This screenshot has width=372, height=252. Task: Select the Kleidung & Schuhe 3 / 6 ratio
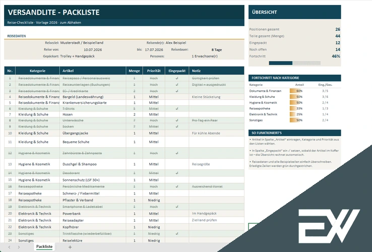tap(325, 97)
